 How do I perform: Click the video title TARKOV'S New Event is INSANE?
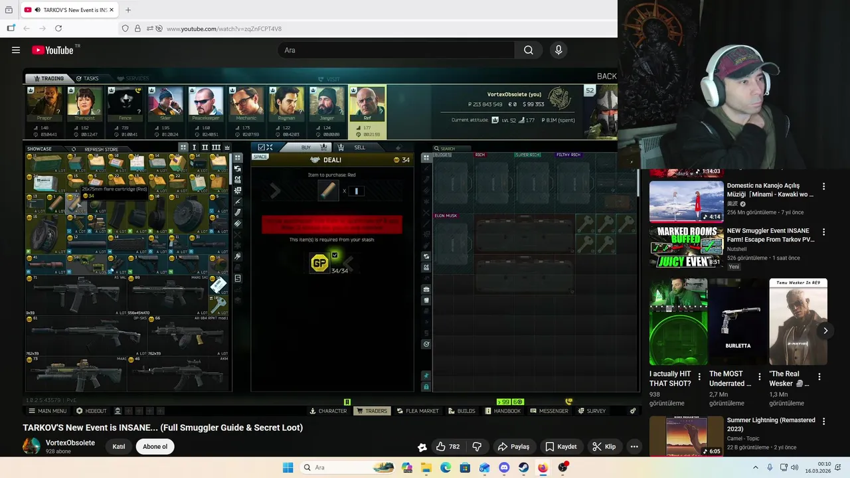click(163, 428)
